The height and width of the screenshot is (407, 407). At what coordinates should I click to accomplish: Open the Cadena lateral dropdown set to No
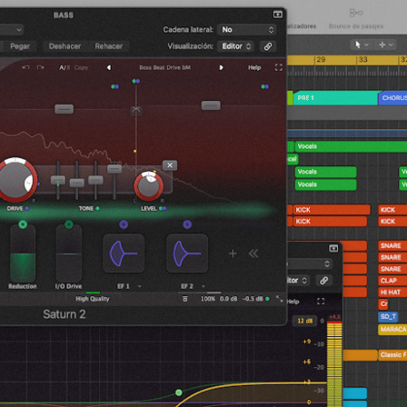click(247, 30)
